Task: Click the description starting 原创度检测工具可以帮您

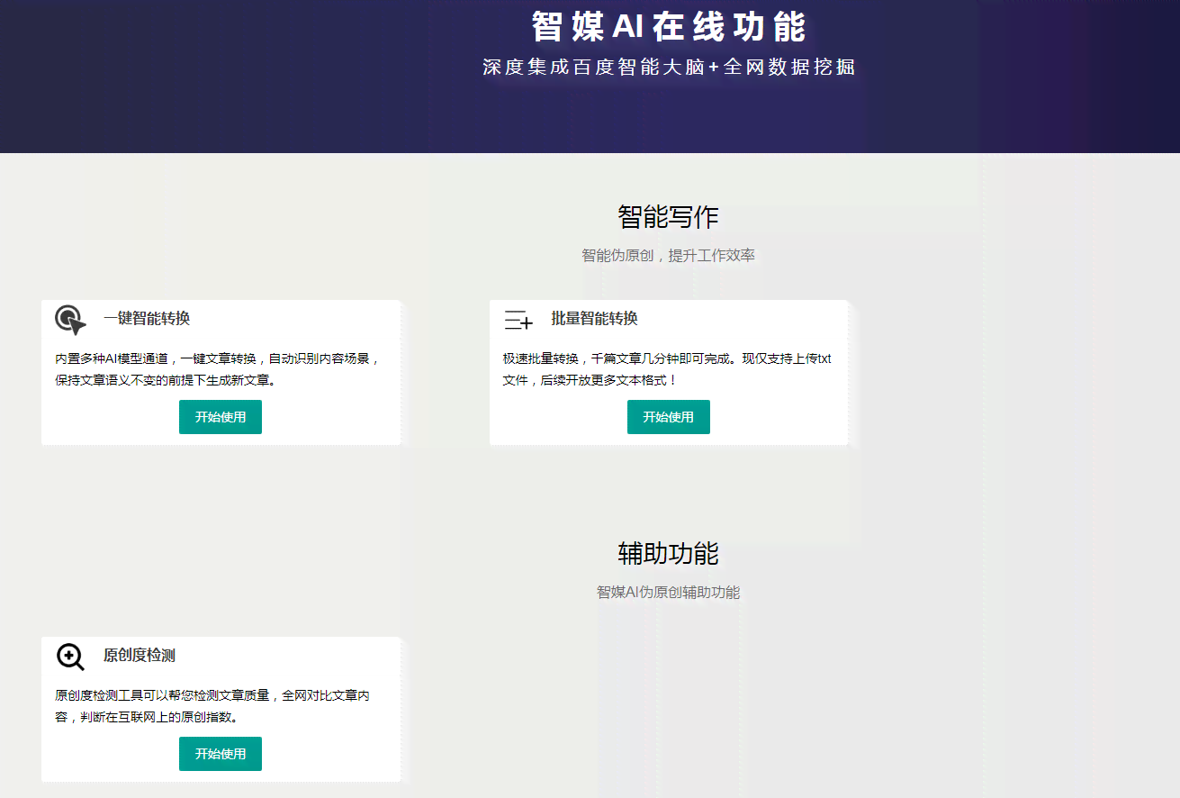Action: (x=213, y=706)
